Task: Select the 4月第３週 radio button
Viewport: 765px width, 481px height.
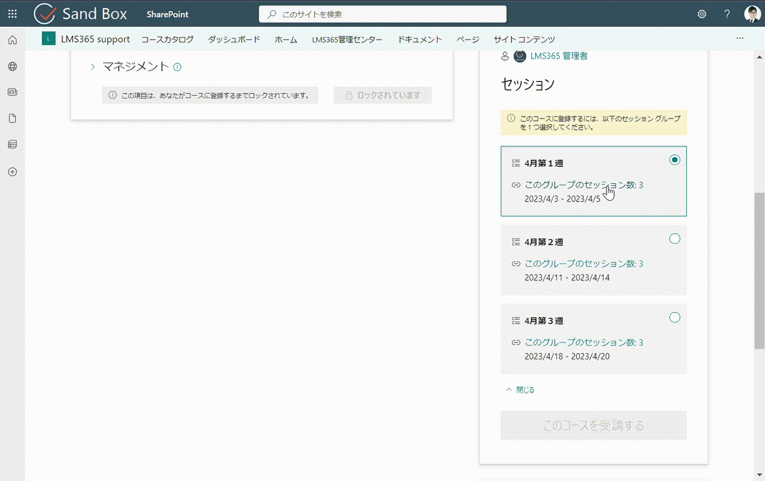Action: (675, 317)
